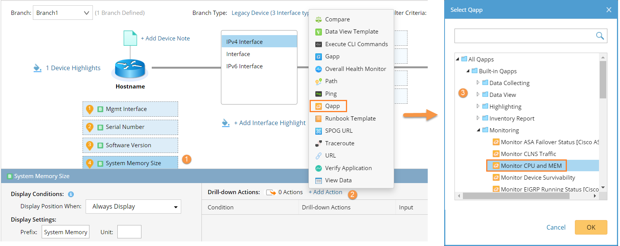Click the horizontal scrollbar in Qapp tree
This screenshot has width=620, height=246.
pos(516,196)
